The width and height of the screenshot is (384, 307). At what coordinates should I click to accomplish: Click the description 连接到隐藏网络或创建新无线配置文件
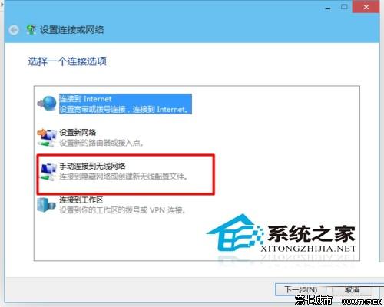tap(124, 177)
